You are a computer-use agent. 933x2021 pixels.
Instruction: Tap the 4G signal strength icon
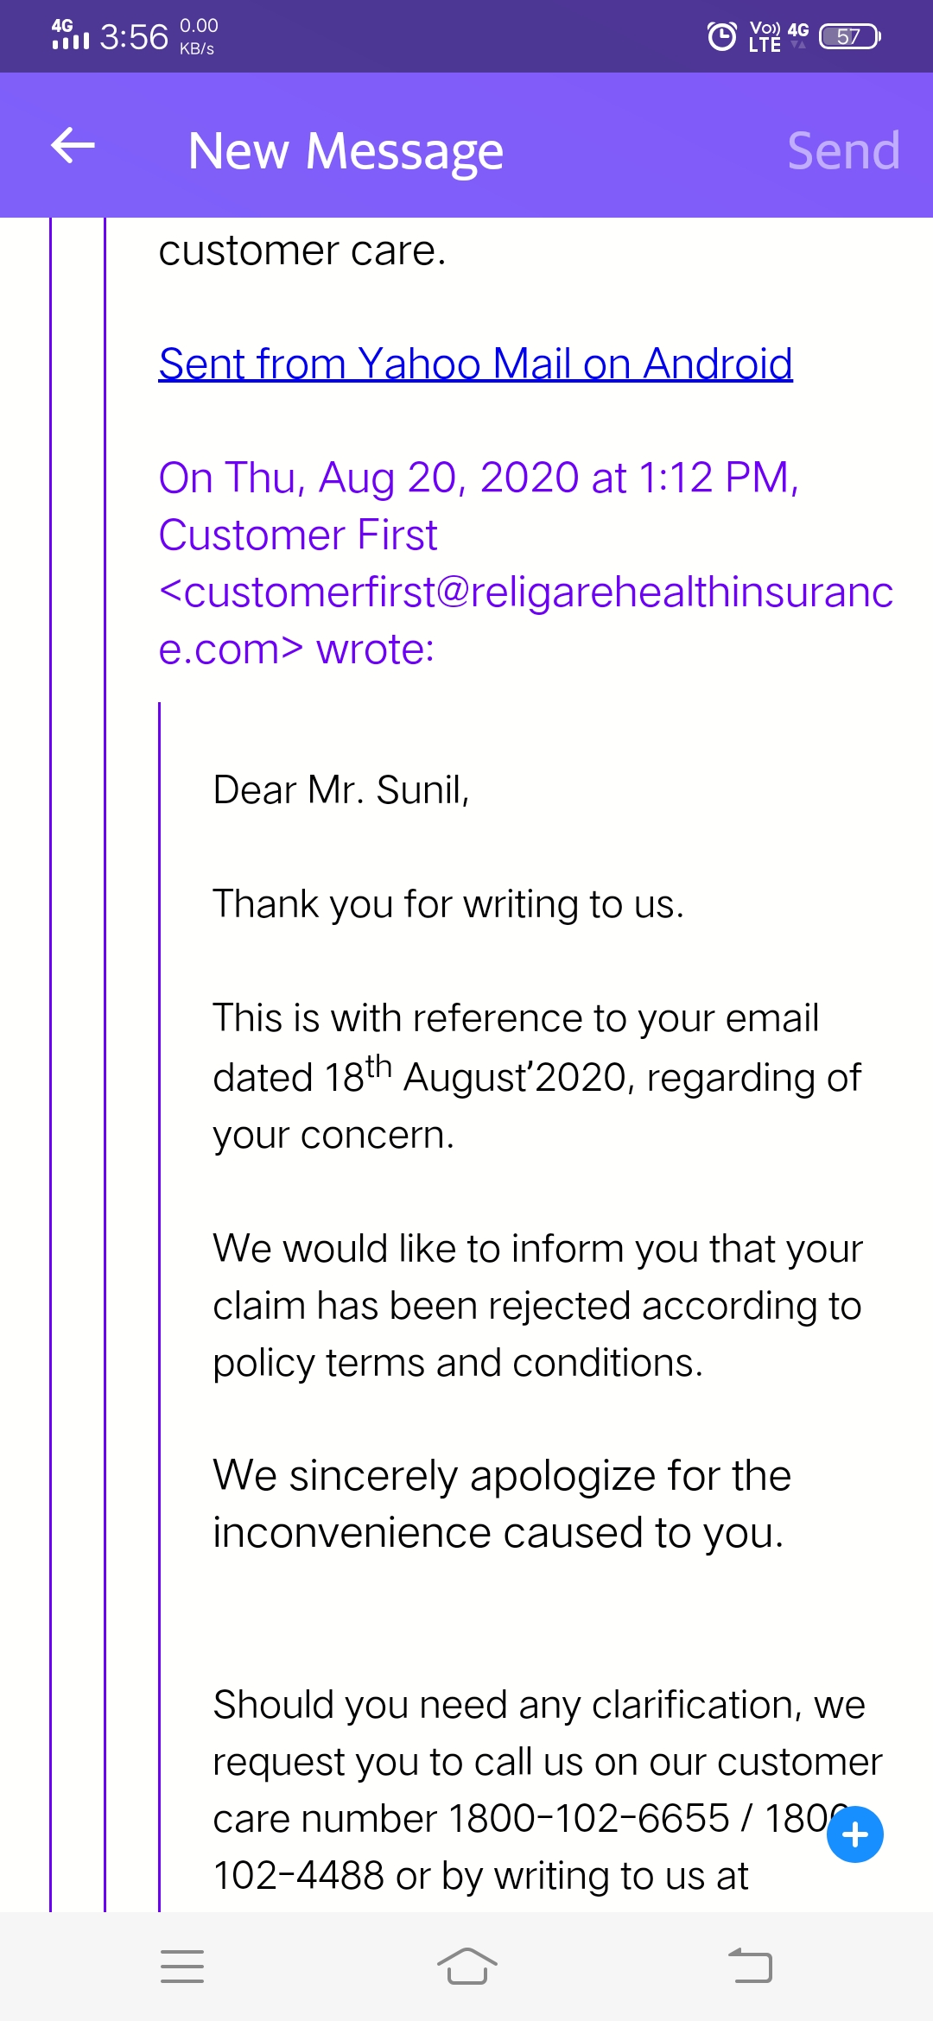coord(70,35)
